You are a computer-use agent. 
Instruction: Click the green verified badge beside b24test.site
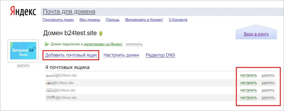[101, 34]
